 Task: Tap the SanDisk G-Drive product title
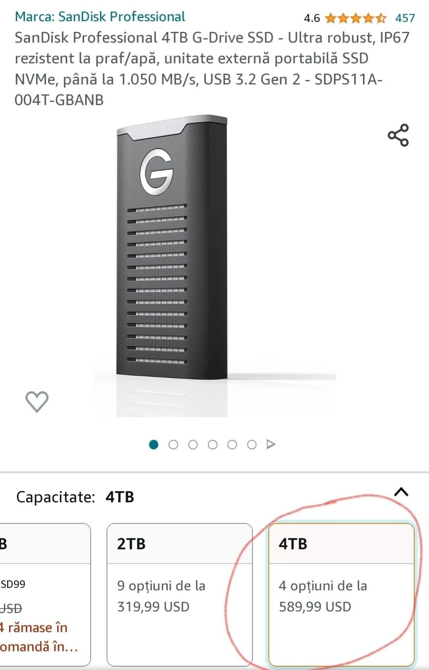213,68
